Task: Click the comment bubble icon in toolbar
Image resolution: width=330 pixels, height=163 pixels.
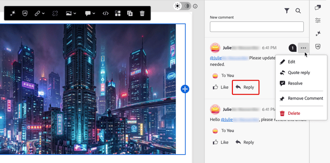Action: point(88,14)
